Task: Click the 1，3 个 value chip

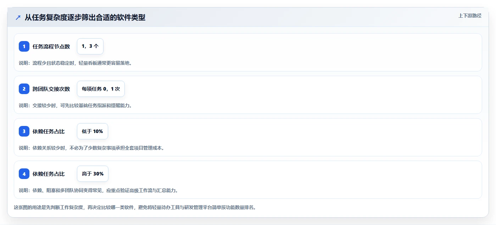Action: (90, 46)
